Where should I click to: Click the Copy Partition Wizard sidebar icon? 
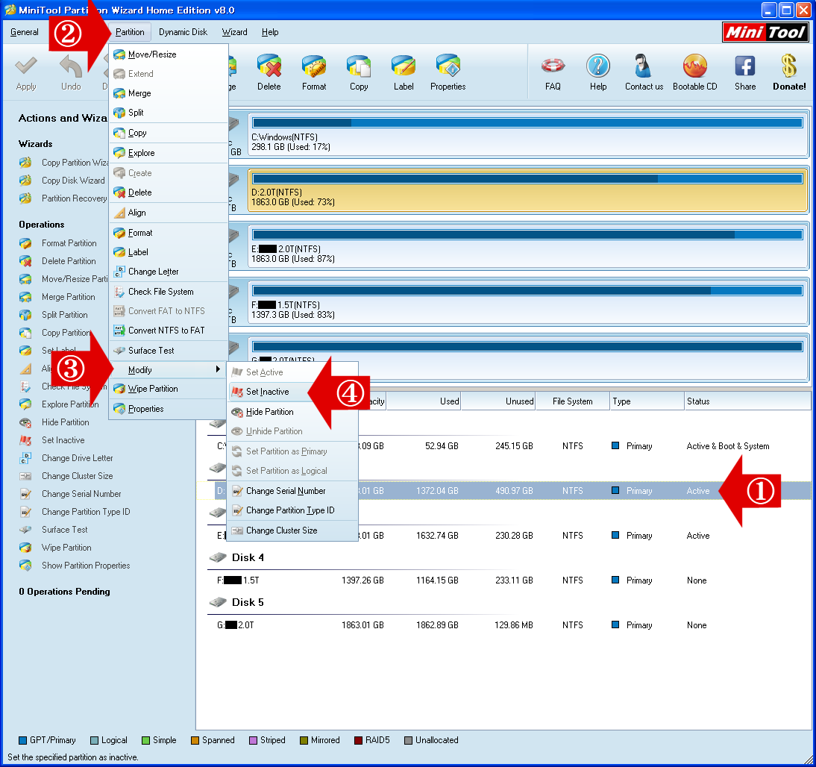25,163
